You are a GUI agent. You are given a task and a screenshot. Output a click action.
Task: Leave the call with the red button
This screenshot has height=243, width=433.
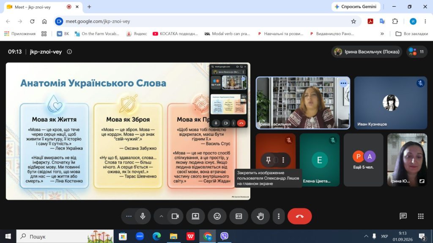coord(300,216)
